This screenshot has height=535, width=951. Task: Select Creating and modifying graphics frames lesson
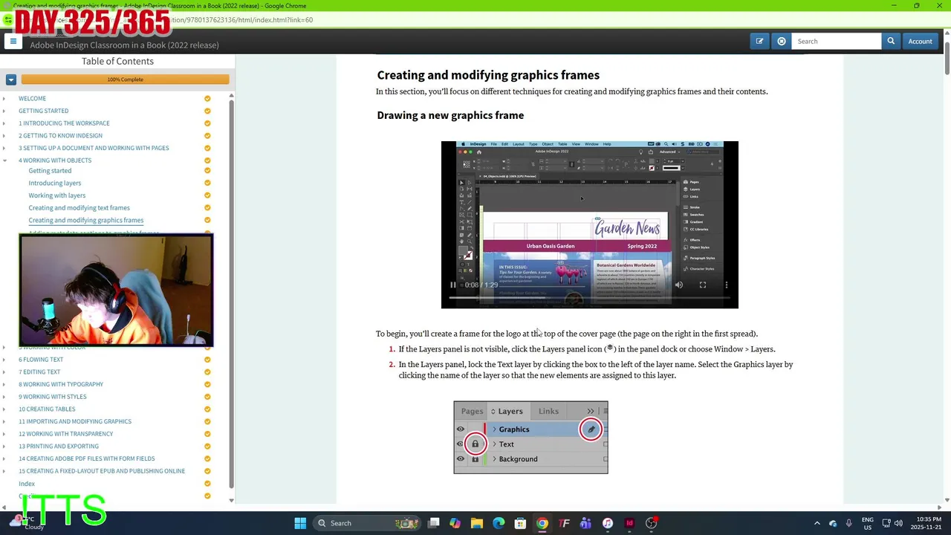click(x=86, y=220)
